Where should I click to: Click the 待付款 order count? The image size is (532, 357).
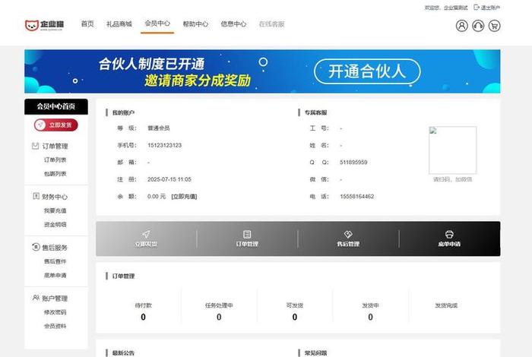click(x=143, y=317)
